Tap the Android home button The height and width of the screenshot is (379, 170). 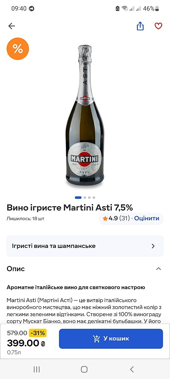[84, 369]
